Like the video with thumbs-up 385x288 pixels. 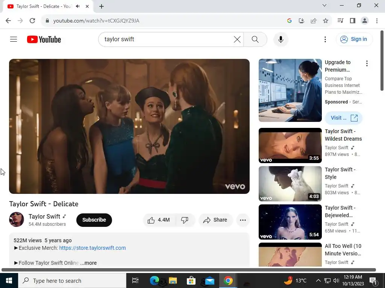pyautogui.click(x=159, y=220)
